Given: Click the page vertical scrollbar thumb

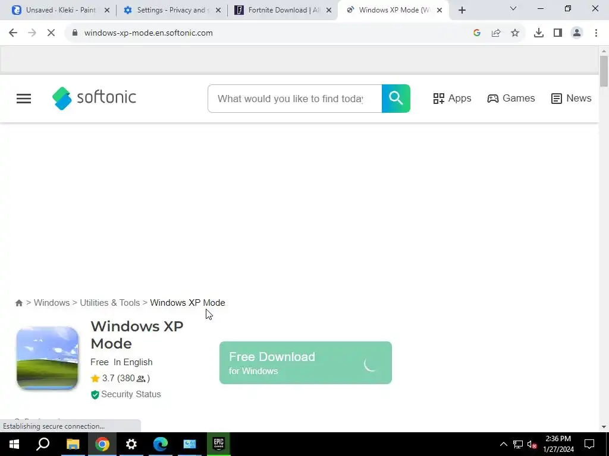Looking at the screenshot, I should (604, 71).
